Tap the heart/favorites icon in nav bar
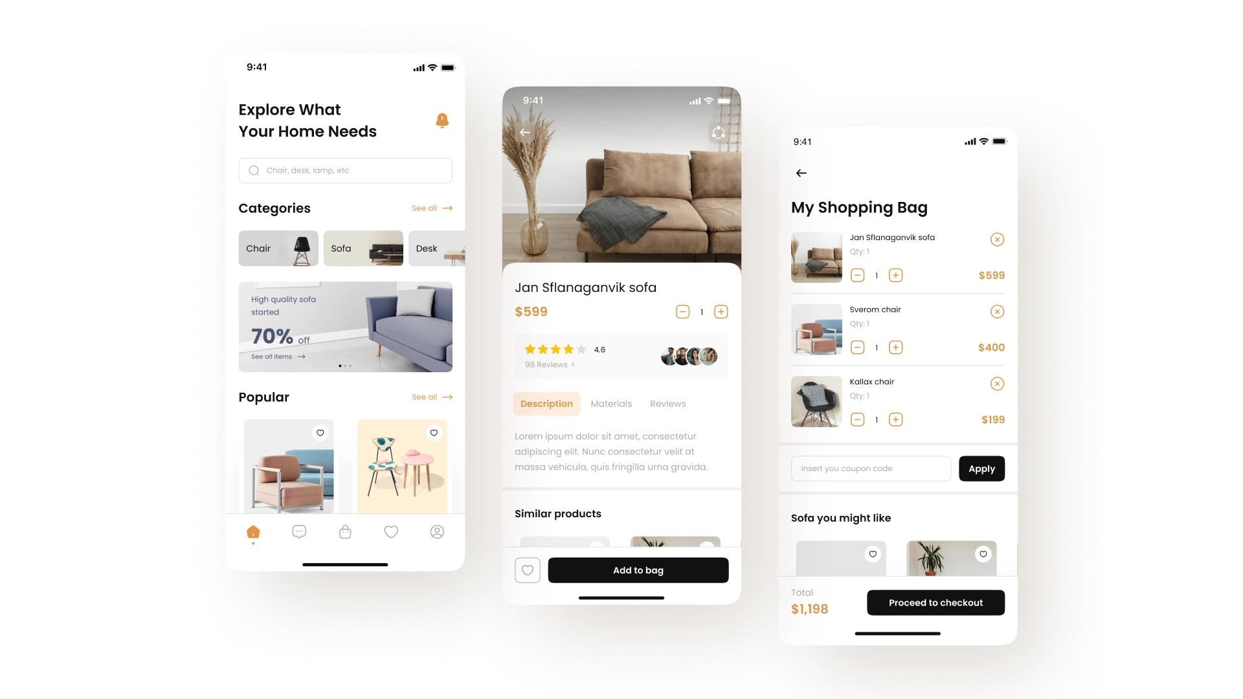This screenshot has width=1243, height=699. 391,532
